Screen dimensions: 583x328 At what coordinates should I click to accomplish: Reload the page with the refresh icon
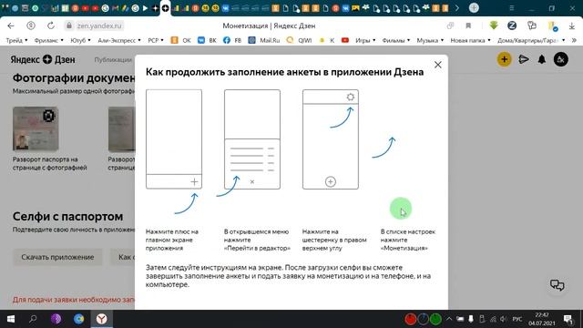(x=51, y=26)
